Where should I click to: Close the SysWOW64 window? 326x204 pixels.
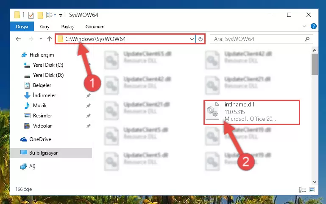309,15
